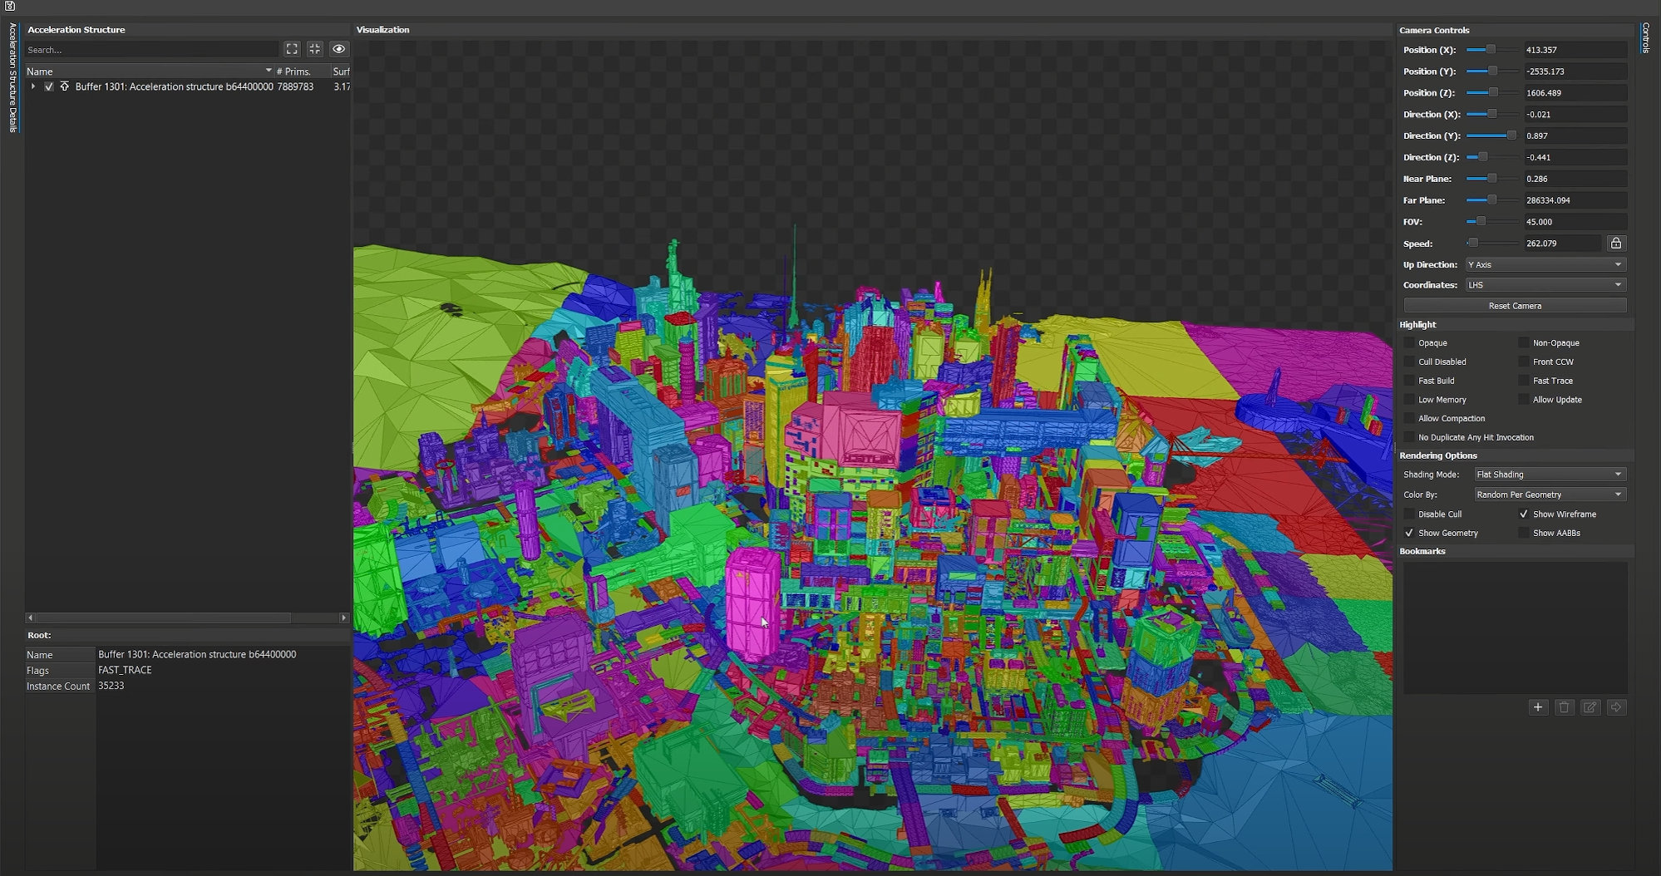Enable Show AABBs
Screen dimensions: 1661x876
1524,533
